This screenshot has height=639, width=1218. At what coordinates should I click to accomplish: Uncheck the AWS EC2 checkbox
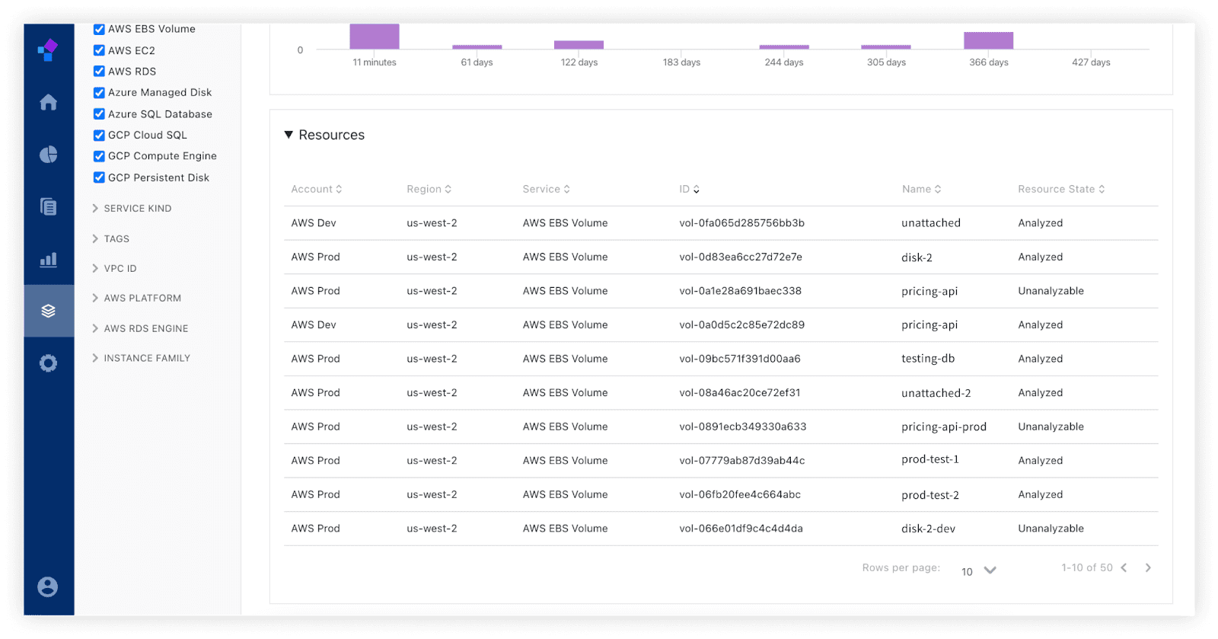coord(99,50)
